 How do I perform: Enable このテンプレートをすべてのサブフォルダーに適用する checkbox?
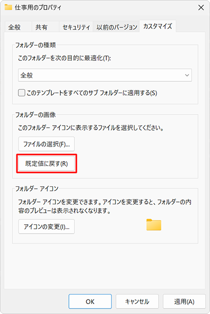tap(21, 93)
